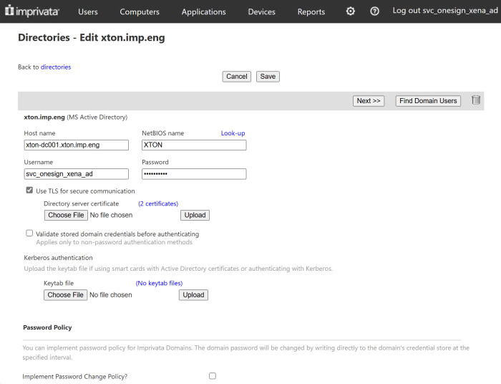Image resolution: width=501 pixels, height=384 pixels.
Task: Open the (2 certificates) link
Action: [158, 203]
